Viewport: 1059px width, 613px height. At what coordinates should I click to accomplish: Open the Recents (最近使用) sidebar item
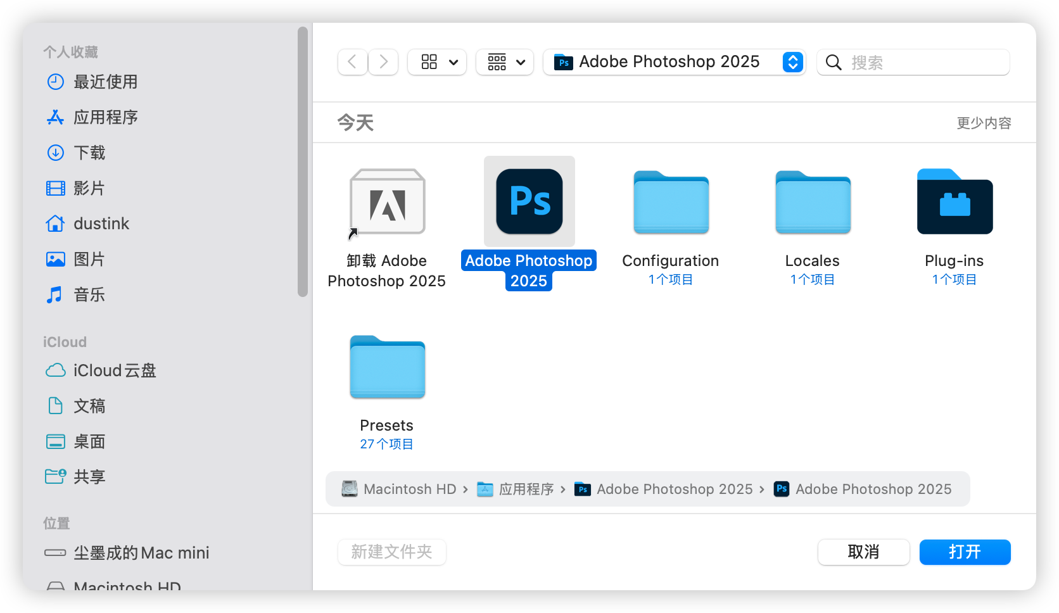point(92,82)
